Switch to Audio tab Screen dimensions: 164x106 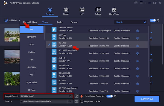tap(60, 22)
